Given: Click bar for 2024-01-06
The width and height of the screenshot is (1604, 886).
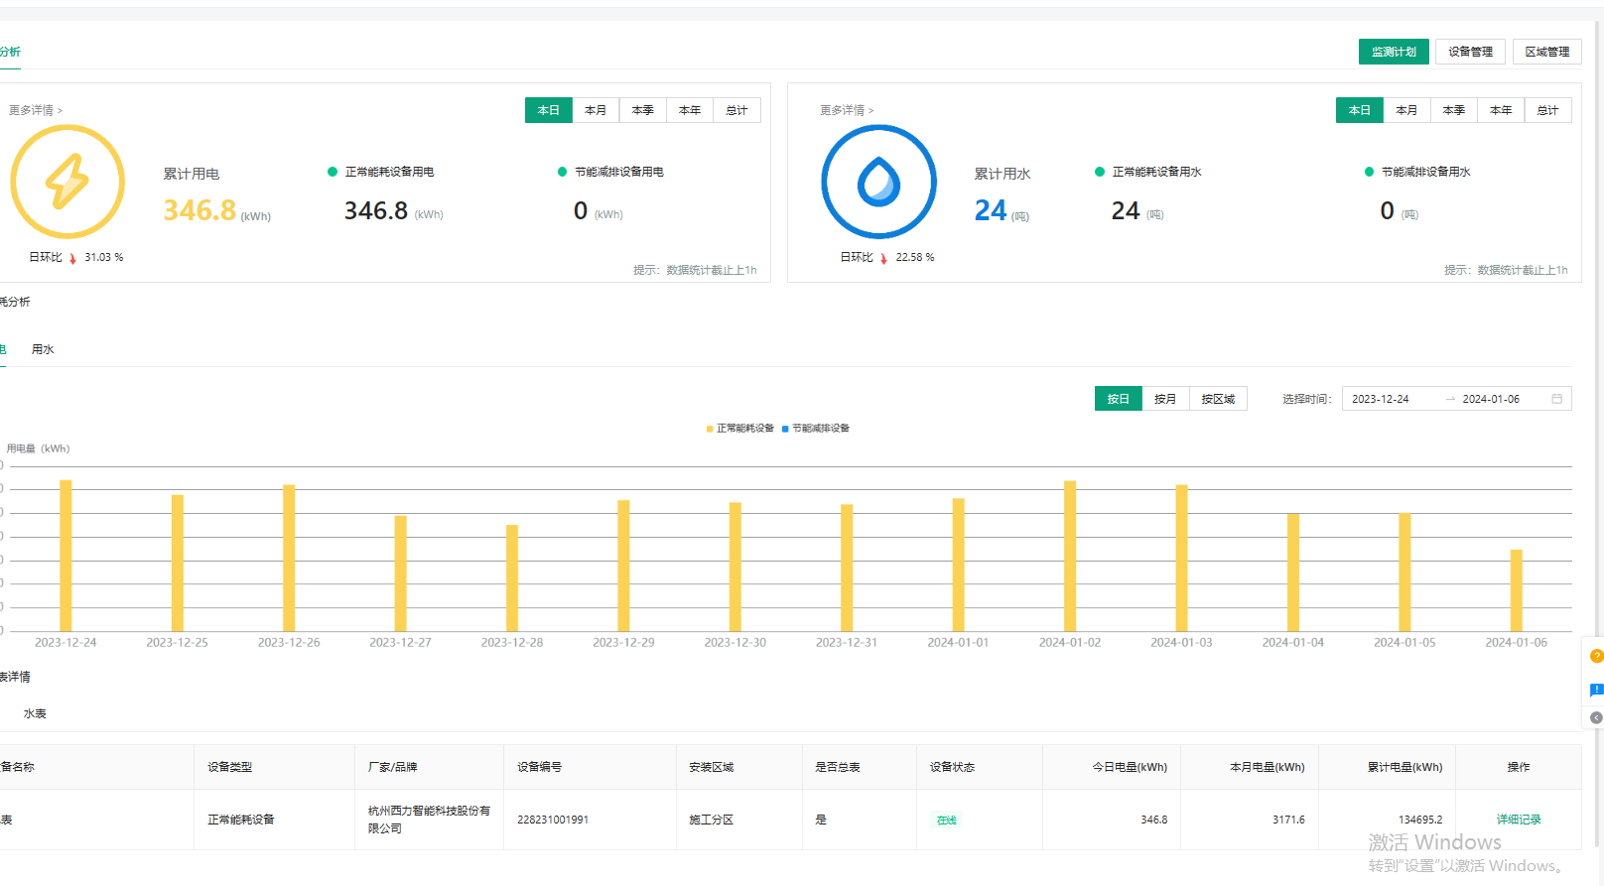Looking at the screenshot, I should [1517, 590].
